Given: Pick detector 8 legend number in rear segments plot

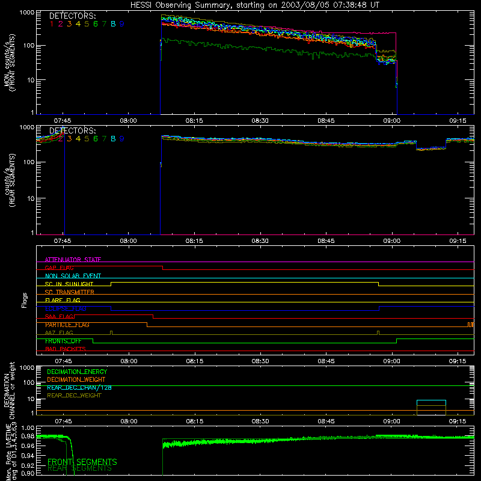Looking at the screenshot, I should 113,139.
